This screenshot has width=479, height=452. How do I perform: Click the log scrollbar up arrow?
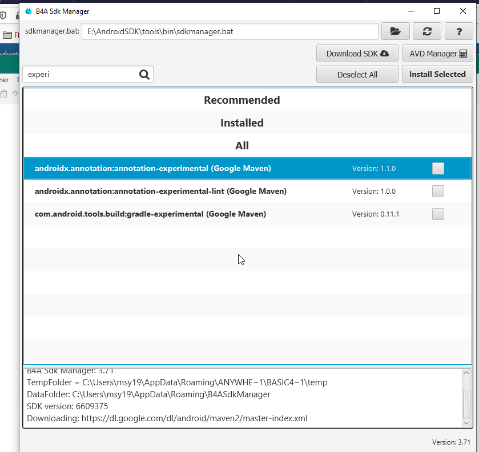(466, 373)
